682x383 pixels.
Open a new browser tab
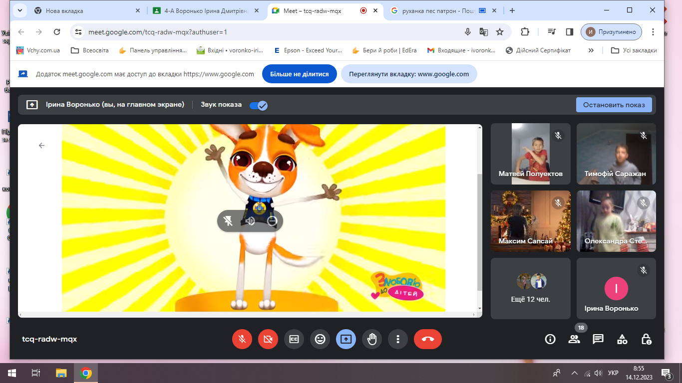512,10
